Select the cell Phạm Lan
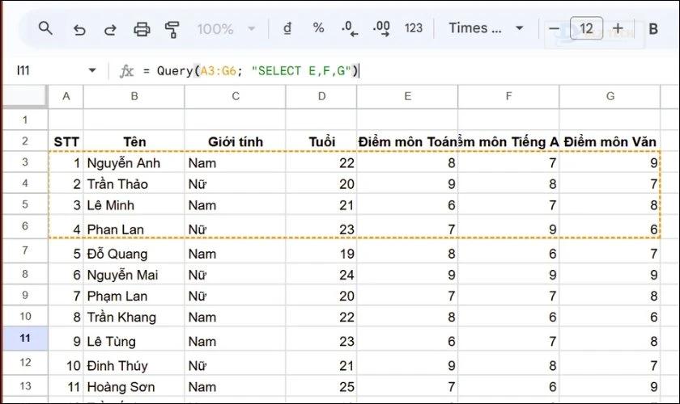Image resolution: width=680 pixels, height=404 pixels. tap(134, 296)
